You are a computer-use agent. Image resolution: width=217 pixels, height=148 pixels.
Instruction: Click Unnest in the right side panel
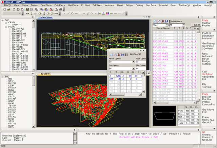pyautogui.click(x=206, y=134)
